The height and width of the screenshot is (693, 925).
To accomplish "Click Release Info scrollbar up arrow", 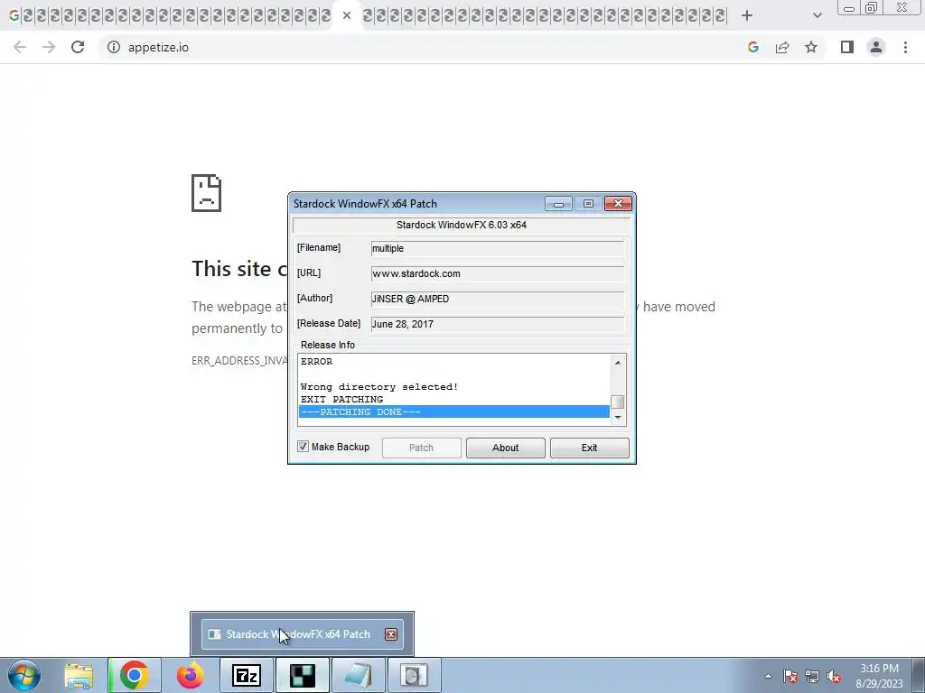I will 618,363.
